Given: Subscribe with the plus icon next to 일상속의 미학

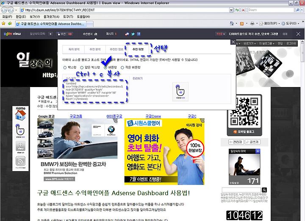Looking at the screenshot, I should point(50,34).
